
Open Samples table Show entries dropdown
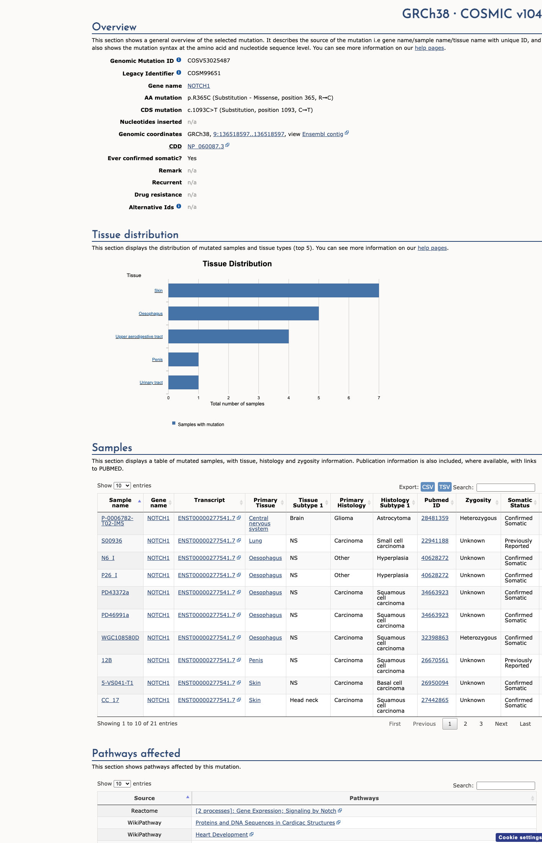coord(122,485)
